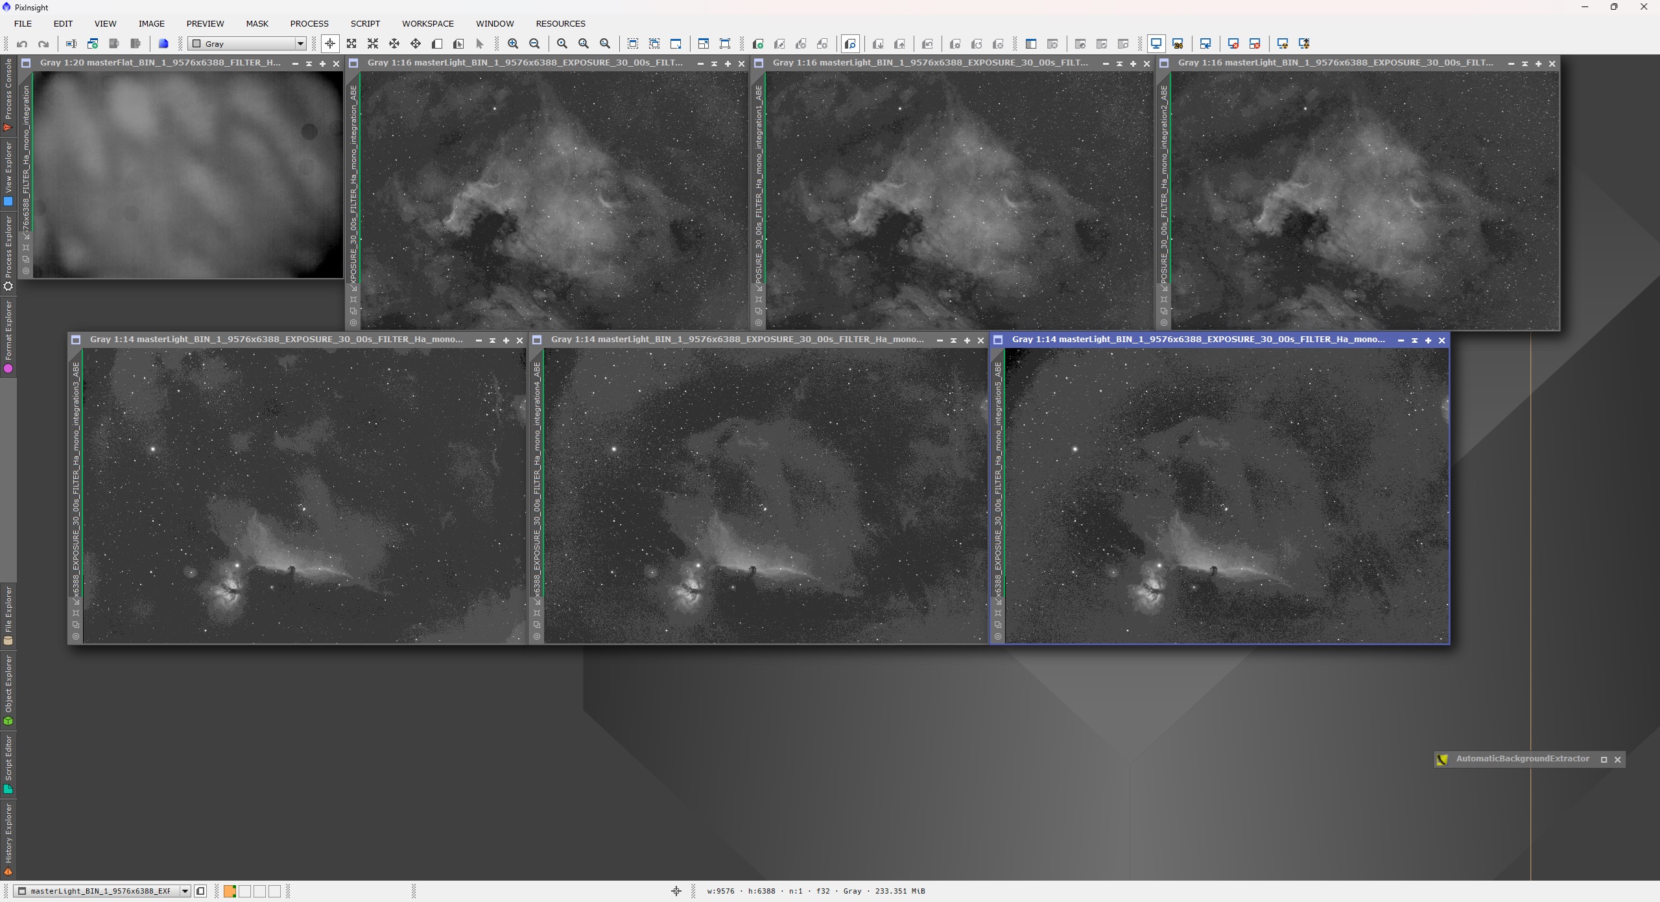Click the icon beside the view selector

[x=200, y=891]
